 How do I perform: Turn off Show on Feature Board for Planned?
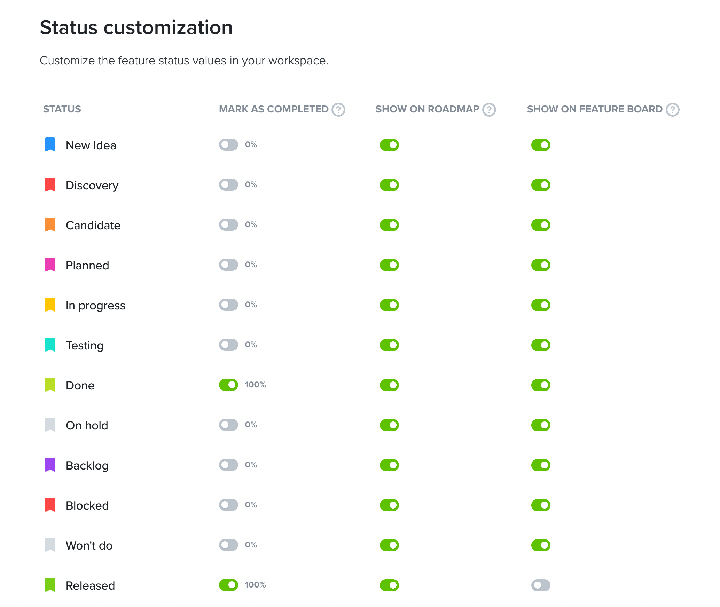coord(541,265)
